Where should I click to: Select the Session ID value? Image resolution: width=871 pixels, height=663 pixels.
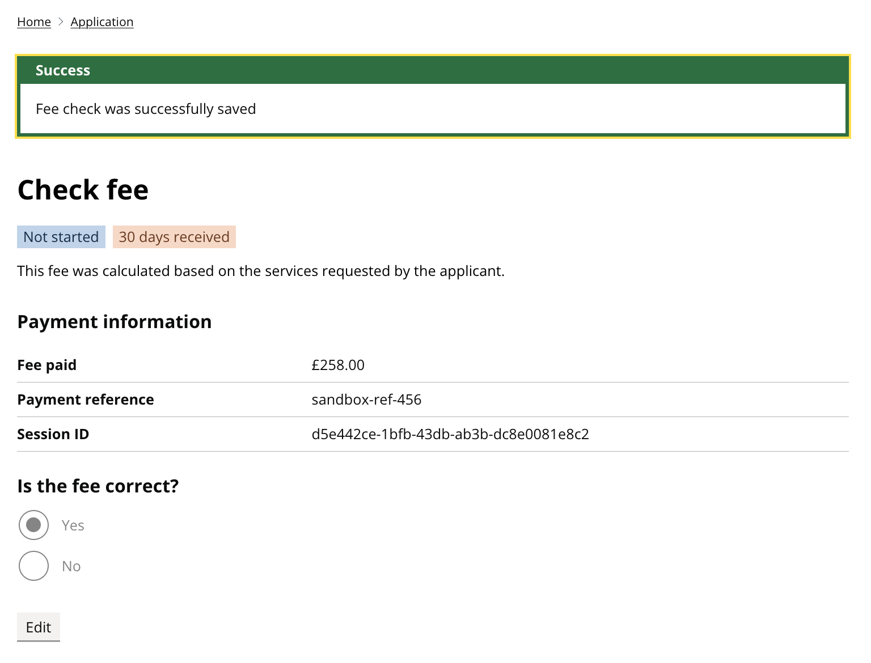pos(450,434)
